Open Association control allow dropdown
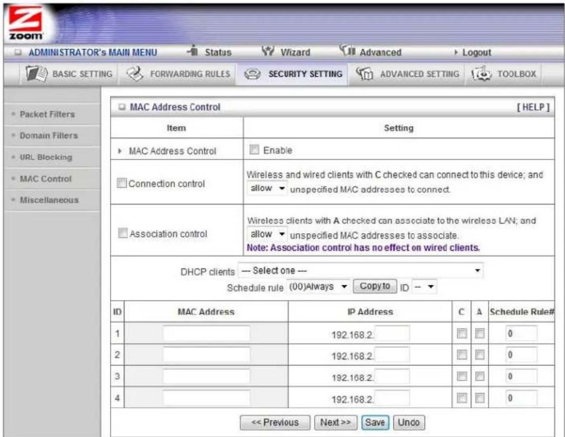565x437 pixels. [267, 234]
